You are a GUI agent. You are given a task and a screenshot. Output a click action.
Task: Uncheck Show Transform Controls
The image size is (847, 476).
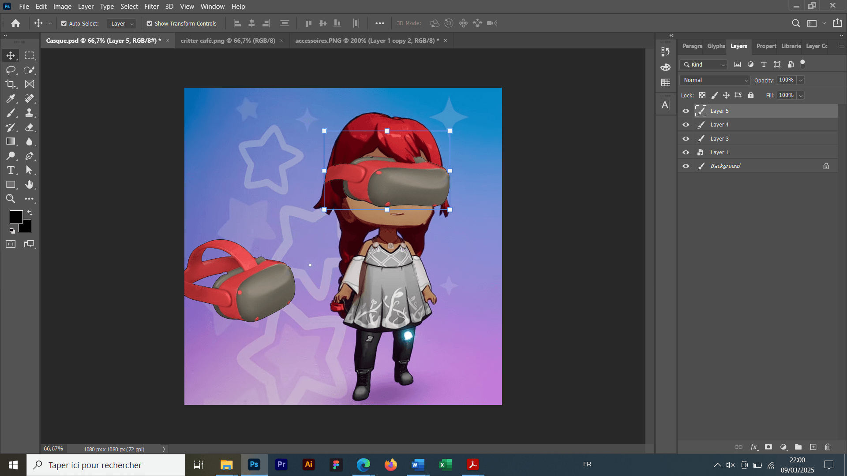point(150,24)
